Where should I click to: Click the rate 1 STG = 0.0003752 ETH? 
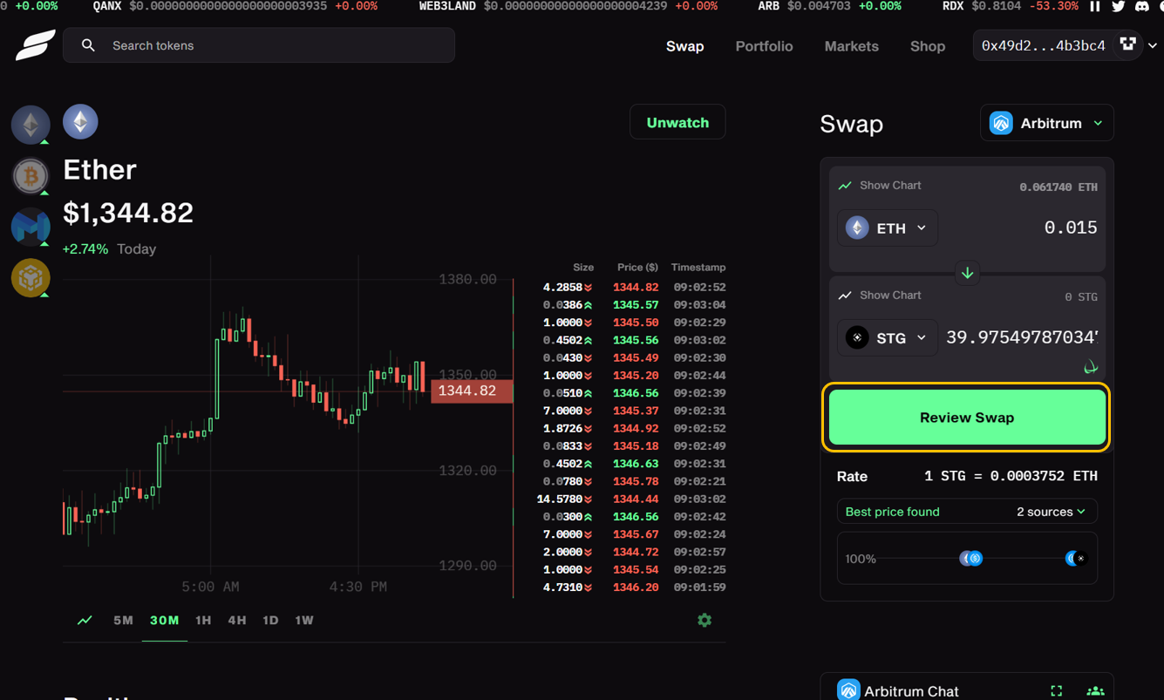coord(1011,477)
